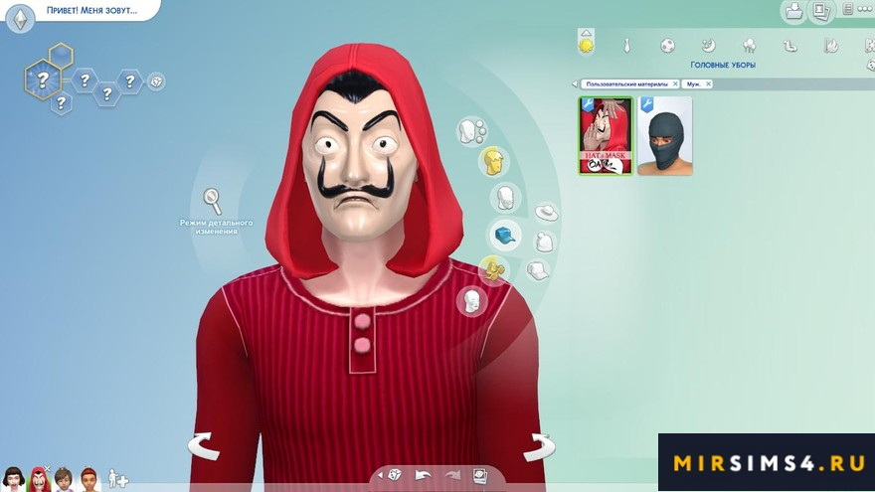Expand the outfit list arrow above the sun
875x492 pixels.
(x=586, y=33)
